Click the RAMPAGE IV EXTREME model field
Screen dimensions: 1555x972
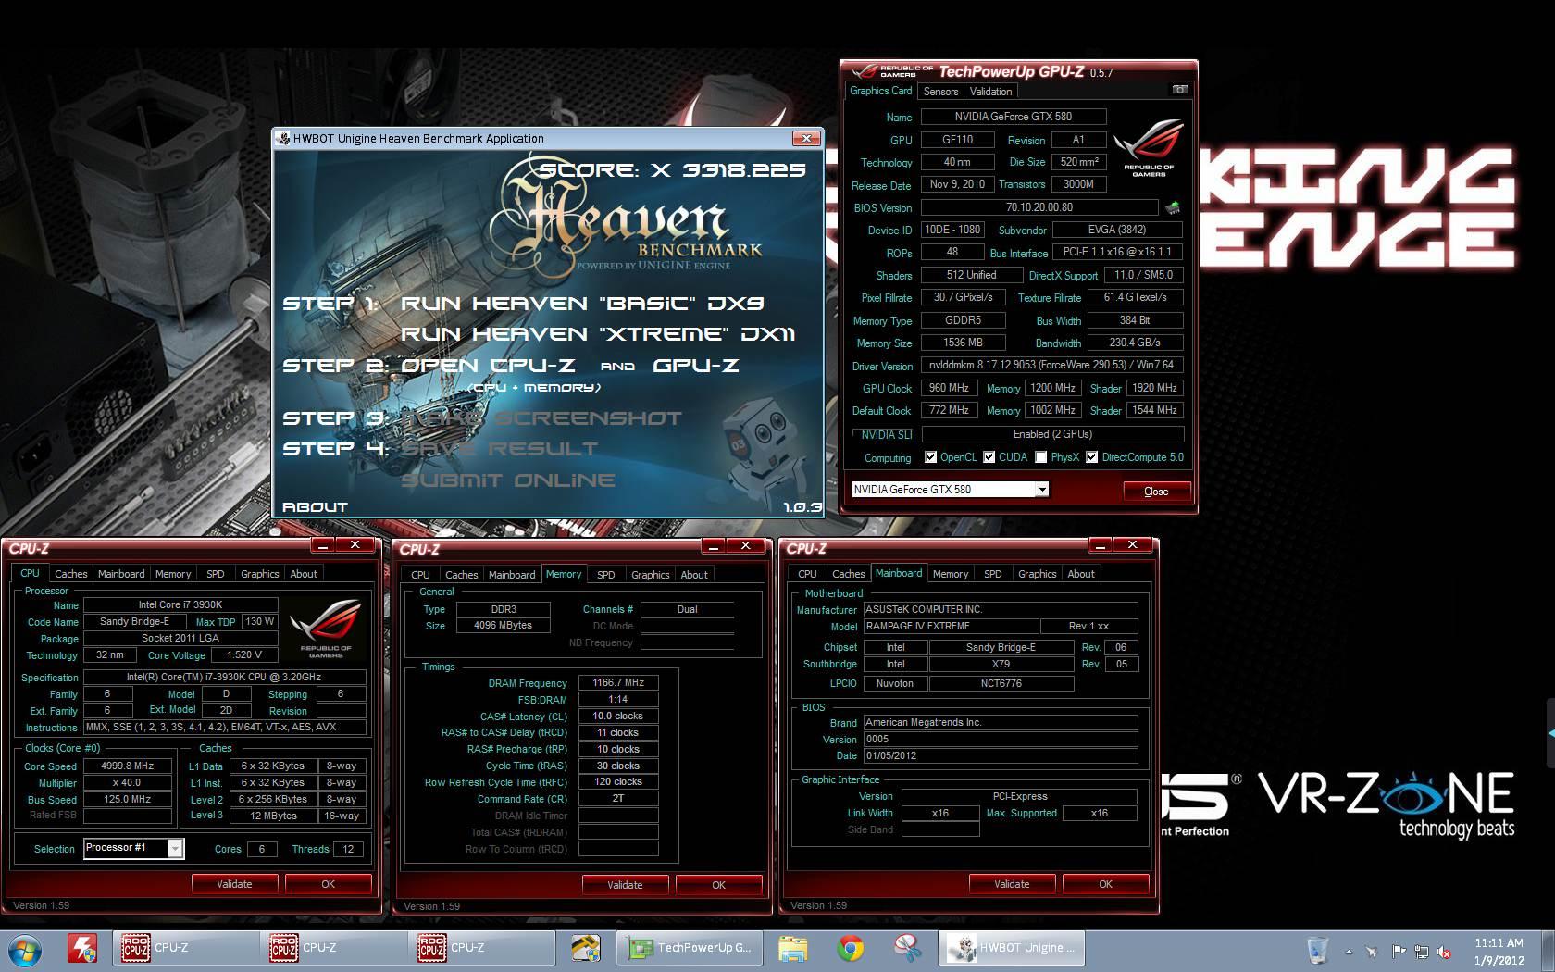click(x=951, y=626)
